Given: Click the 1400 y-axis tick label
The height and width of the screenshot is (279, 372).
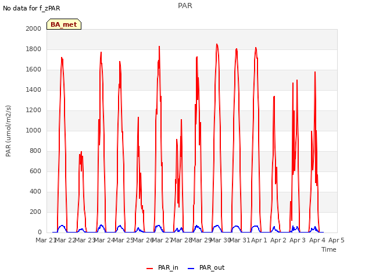Looking at the screenshot, I should [x=34, y=90].
